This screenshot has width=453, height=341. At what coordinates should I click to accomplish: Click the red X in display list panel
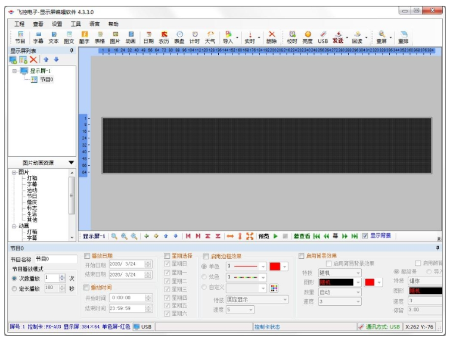(34, 60)
